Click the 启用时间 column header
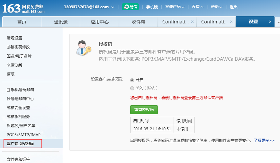 (152, 121)
